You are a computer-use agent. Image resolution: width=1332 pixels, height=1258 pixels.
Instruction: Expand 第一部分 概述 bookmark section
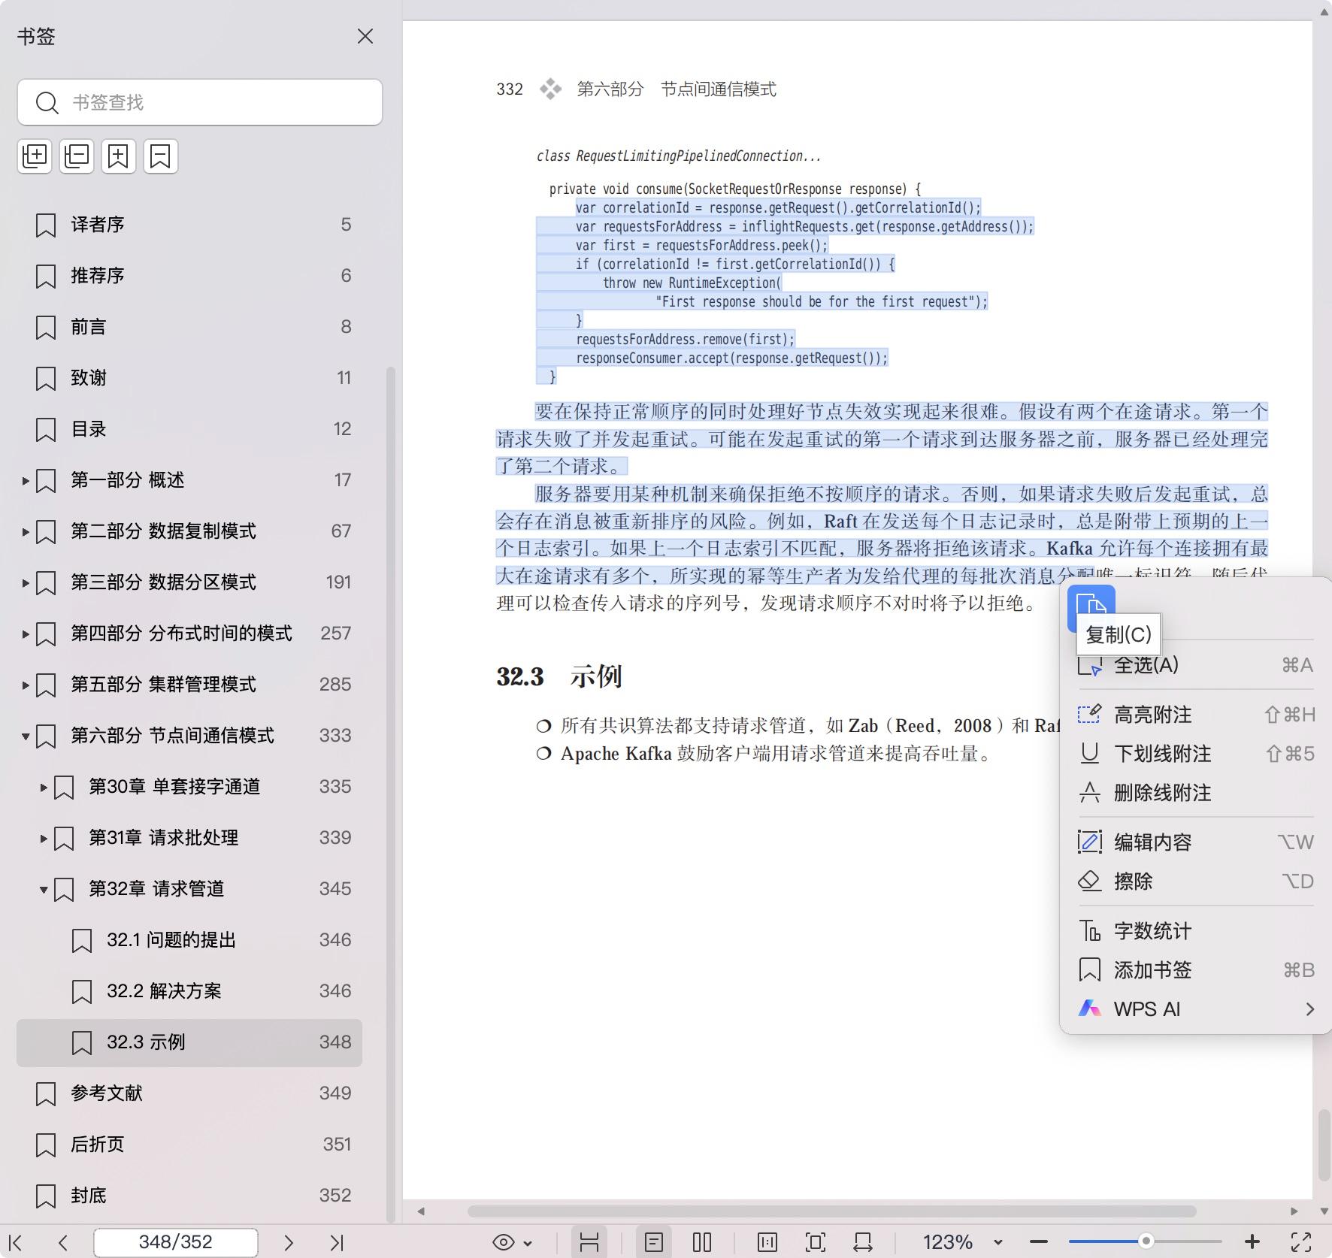pos(25,480)
